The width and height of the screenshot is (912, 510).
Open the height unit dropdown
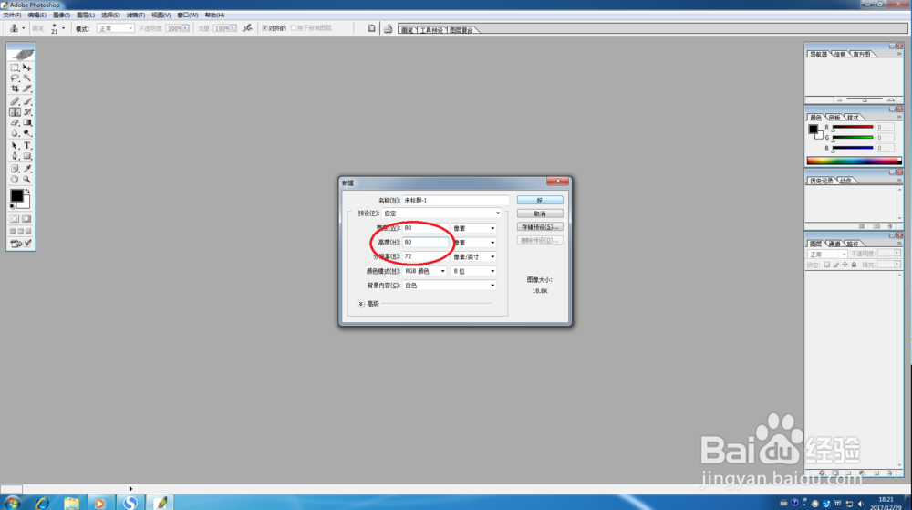(474, 243)
